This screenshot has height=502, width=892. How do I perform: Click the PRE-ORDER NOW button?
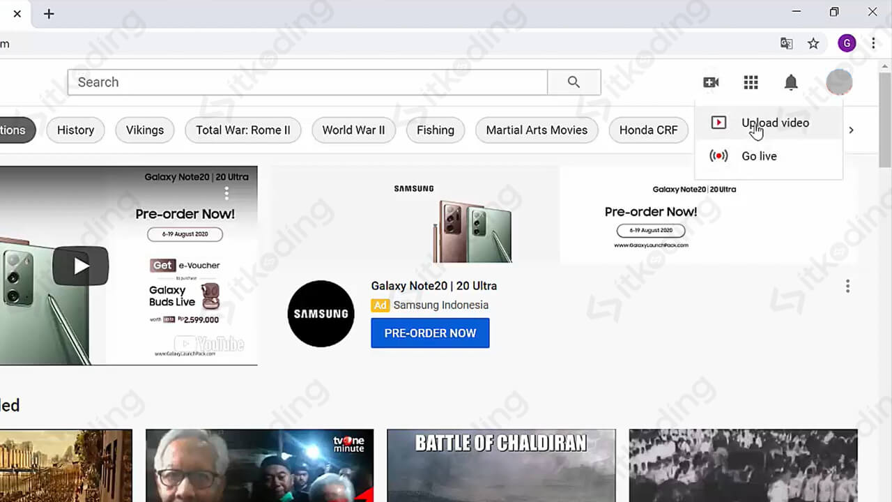pyautogui.click(x=430, y=333)
